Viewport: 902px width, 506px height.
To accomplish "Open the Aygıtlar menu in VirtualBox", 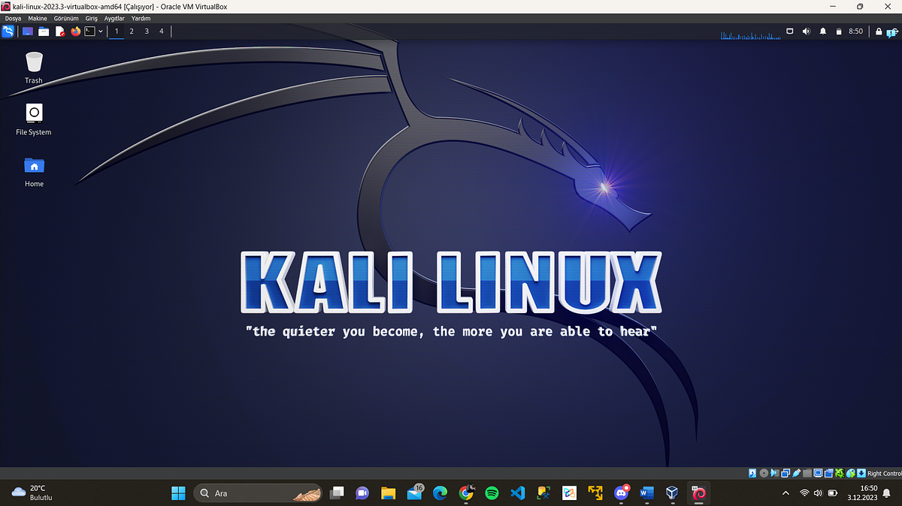I will (114, 18).
